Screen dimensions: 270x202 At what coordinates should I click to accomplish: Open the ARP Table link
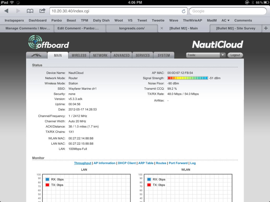tap(146, 163)
